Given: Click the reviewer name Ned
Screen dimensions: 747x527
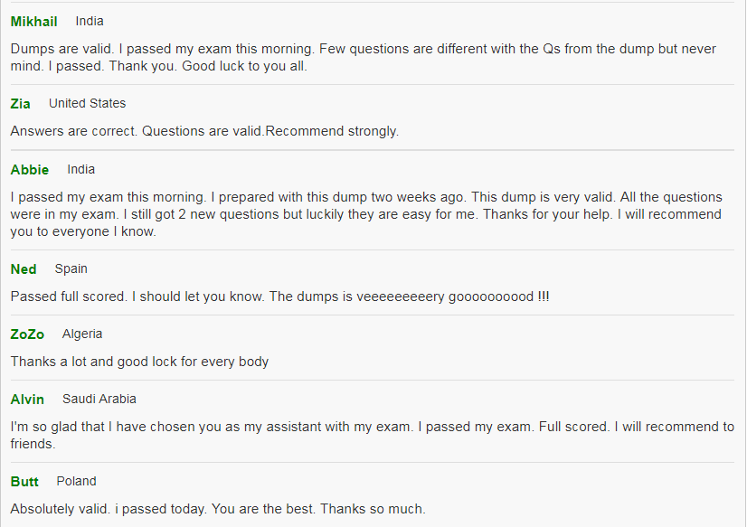Looking at the screenshot, I should pos(24,269).
